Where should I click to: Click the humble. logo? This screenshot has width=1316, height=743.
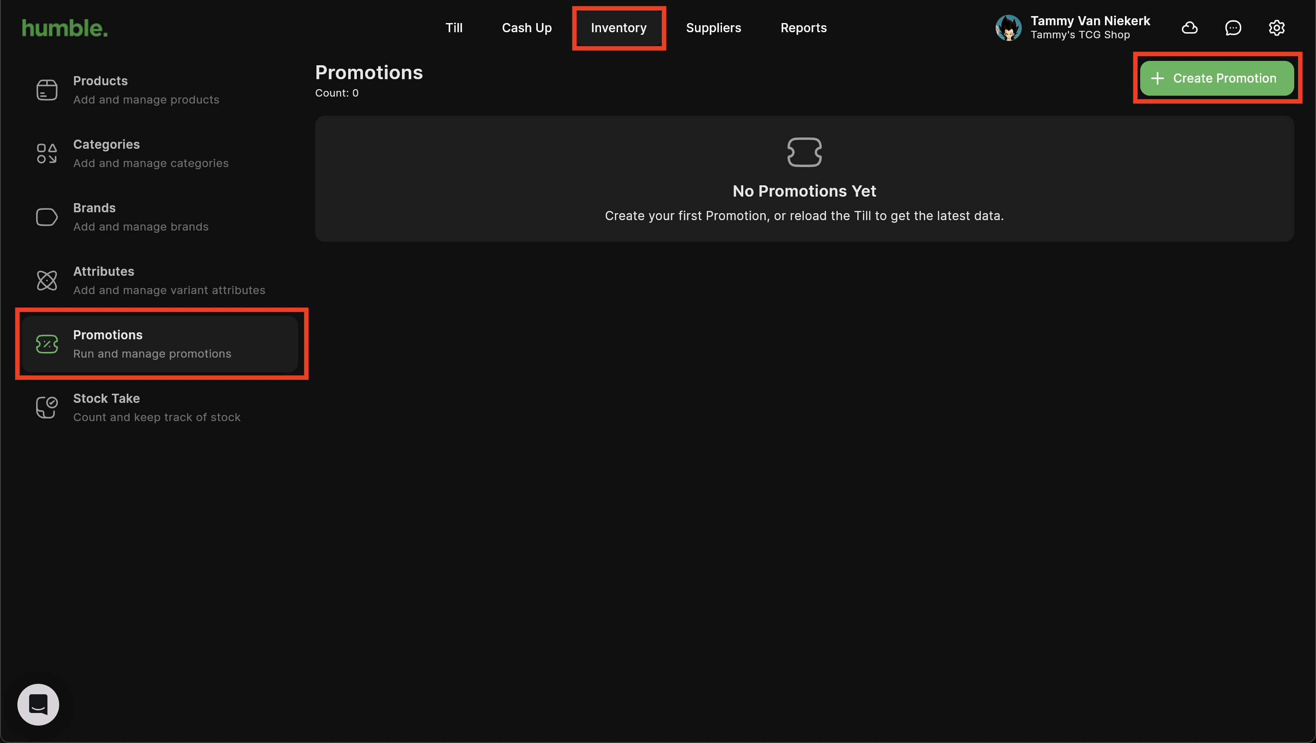(65, 28)
